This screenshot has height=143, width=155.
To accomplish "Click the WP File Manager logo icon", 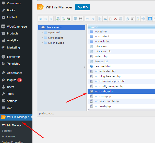I will pos(40,7).
